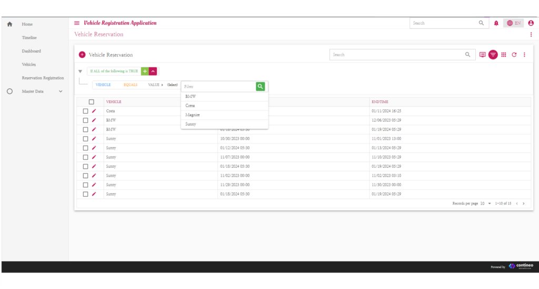This screenshot has height=289, width=539.
Task: Collapse filter group with red chevron button
Action: tap(153, 71)
